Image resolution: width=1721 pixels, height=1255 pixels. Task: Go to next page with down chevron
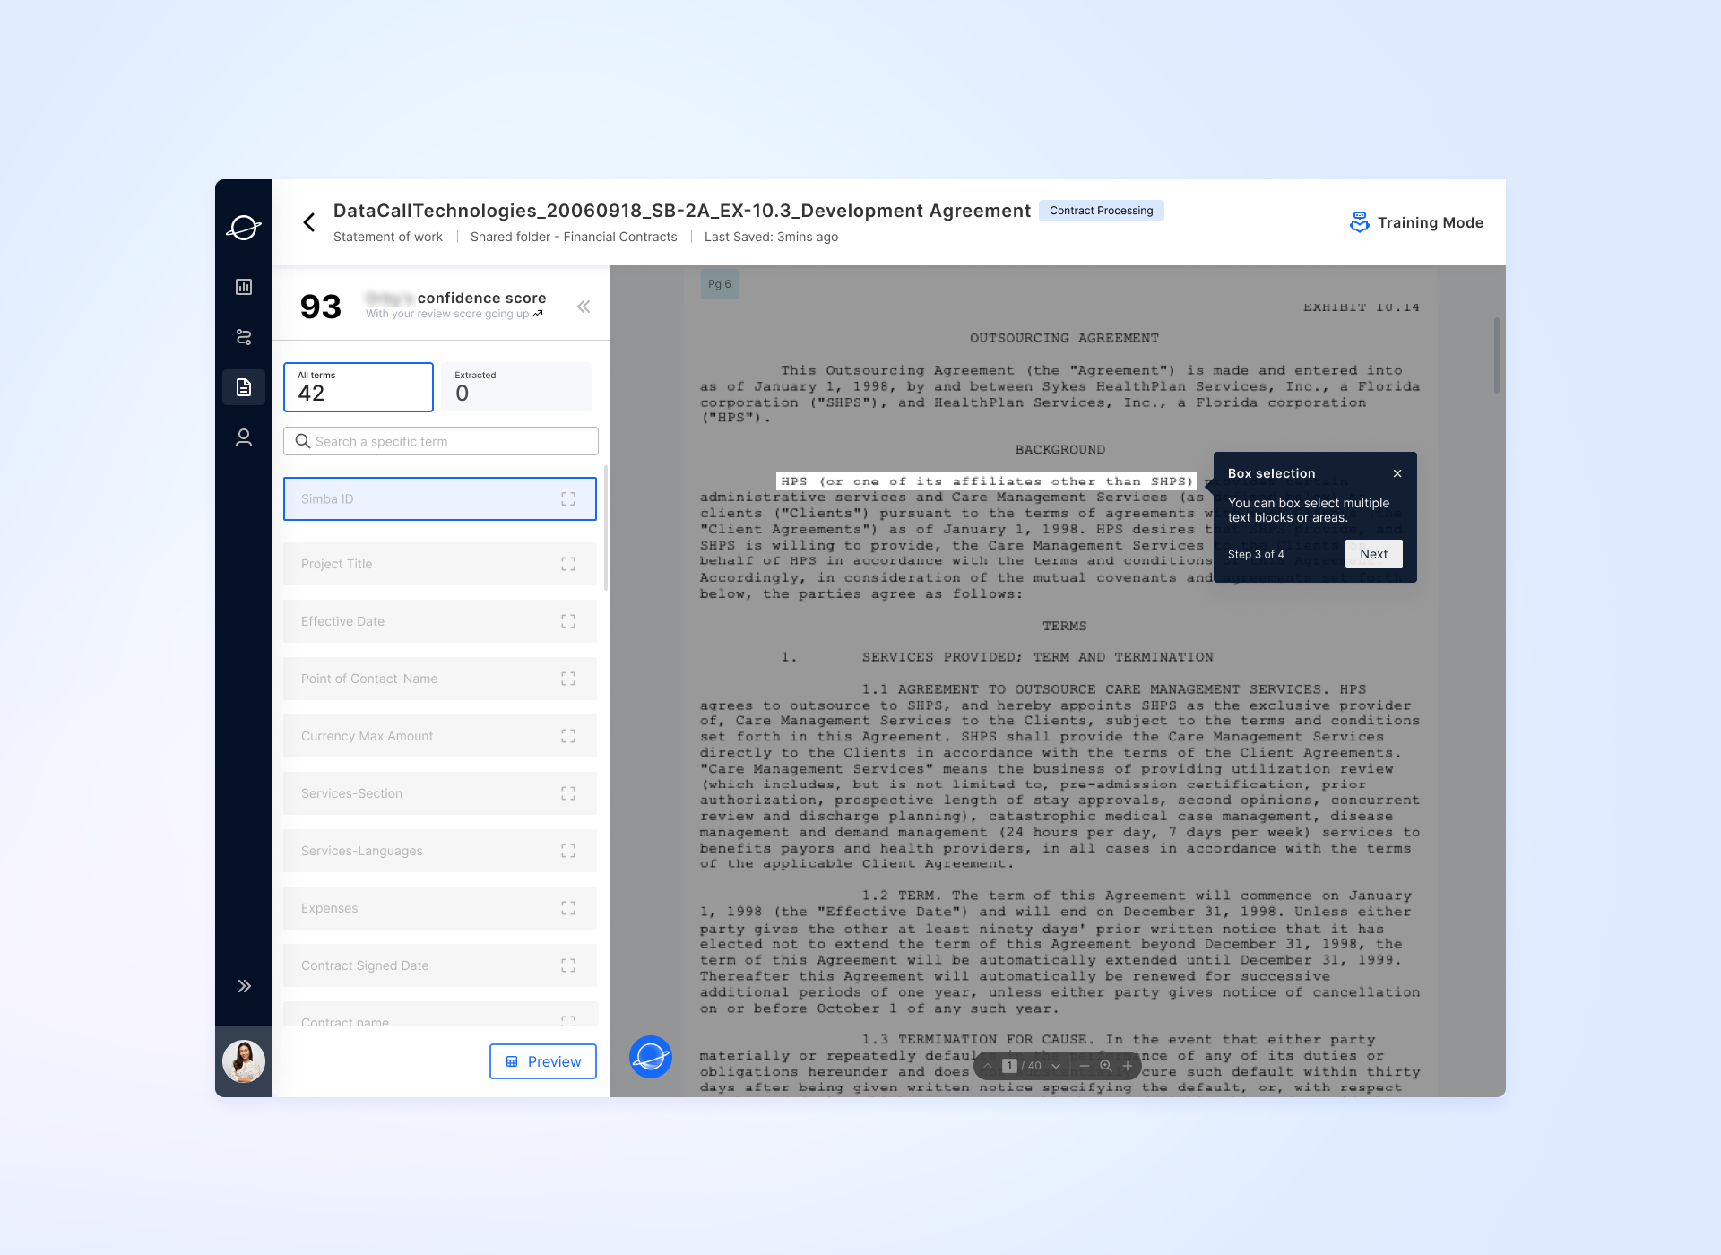point(1056,1066)
